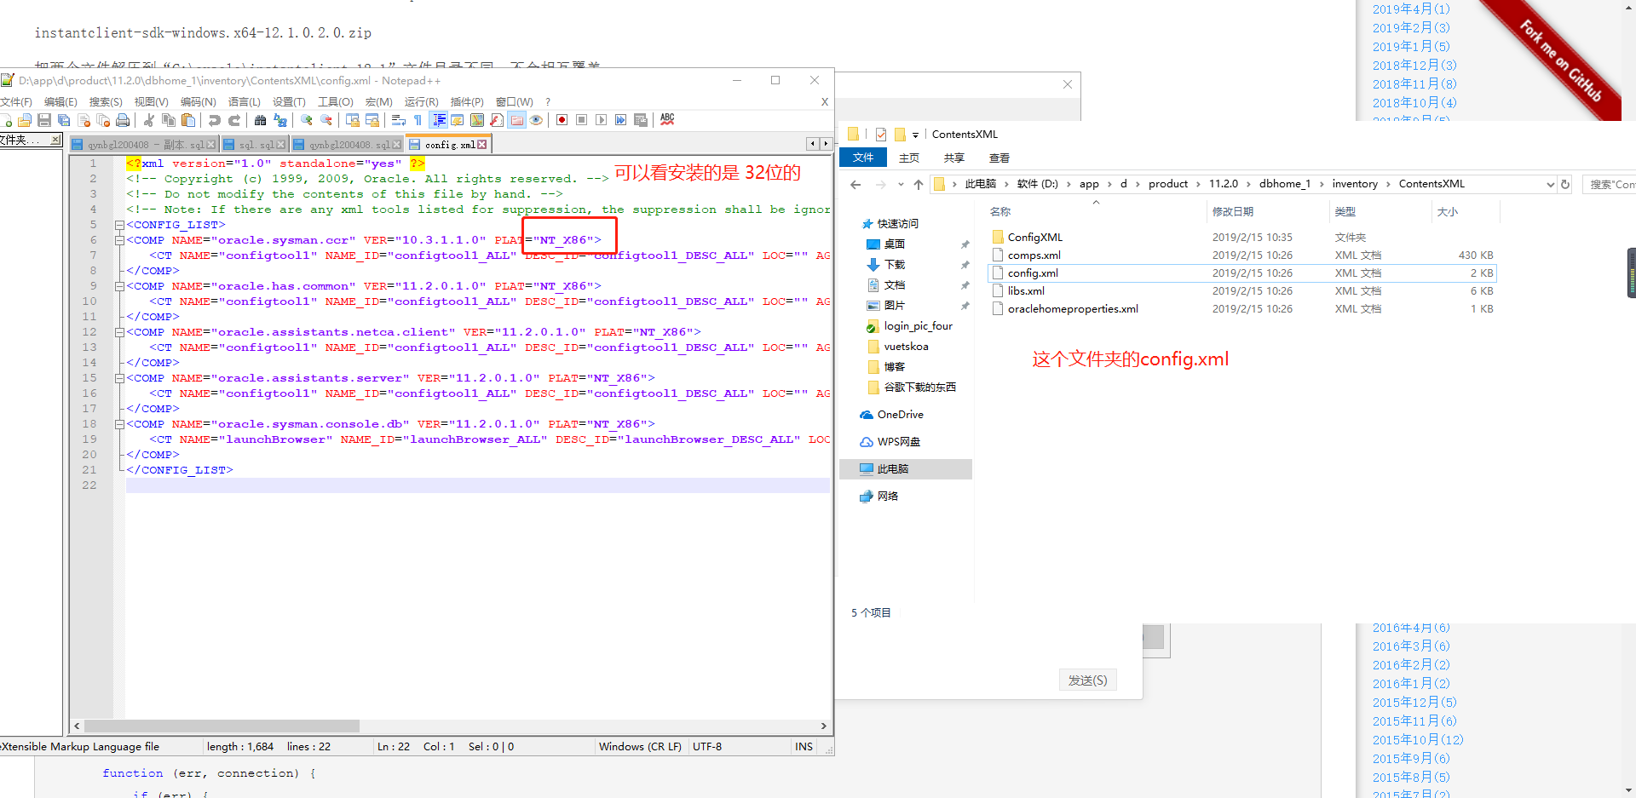Click the Zoom In magnifier icon
Screen dimensions: 1636x798
[x=307, y=120]
